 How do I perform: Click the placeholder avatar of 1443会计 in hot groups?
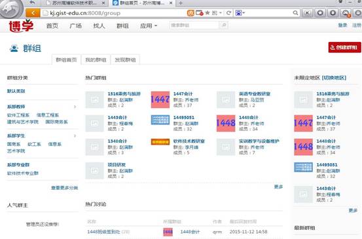(x=95, y=123)
